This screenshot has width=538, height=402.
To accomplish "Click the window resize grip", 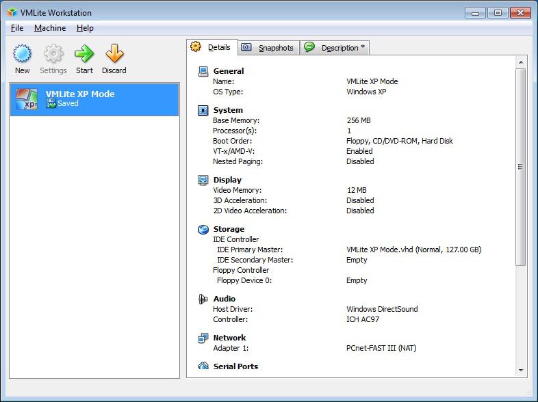I will (x=528, y=392).
